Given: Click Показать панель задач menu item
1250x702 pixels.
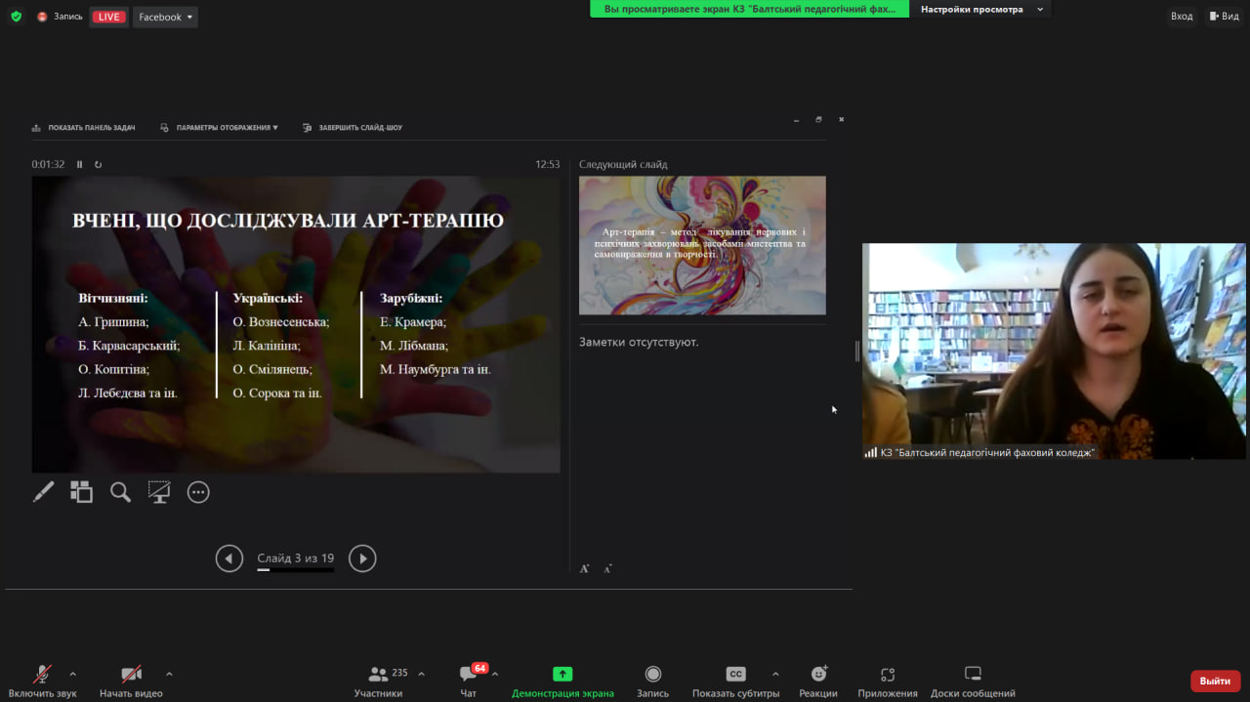Looking at the screenshot, I should (84, 128).
